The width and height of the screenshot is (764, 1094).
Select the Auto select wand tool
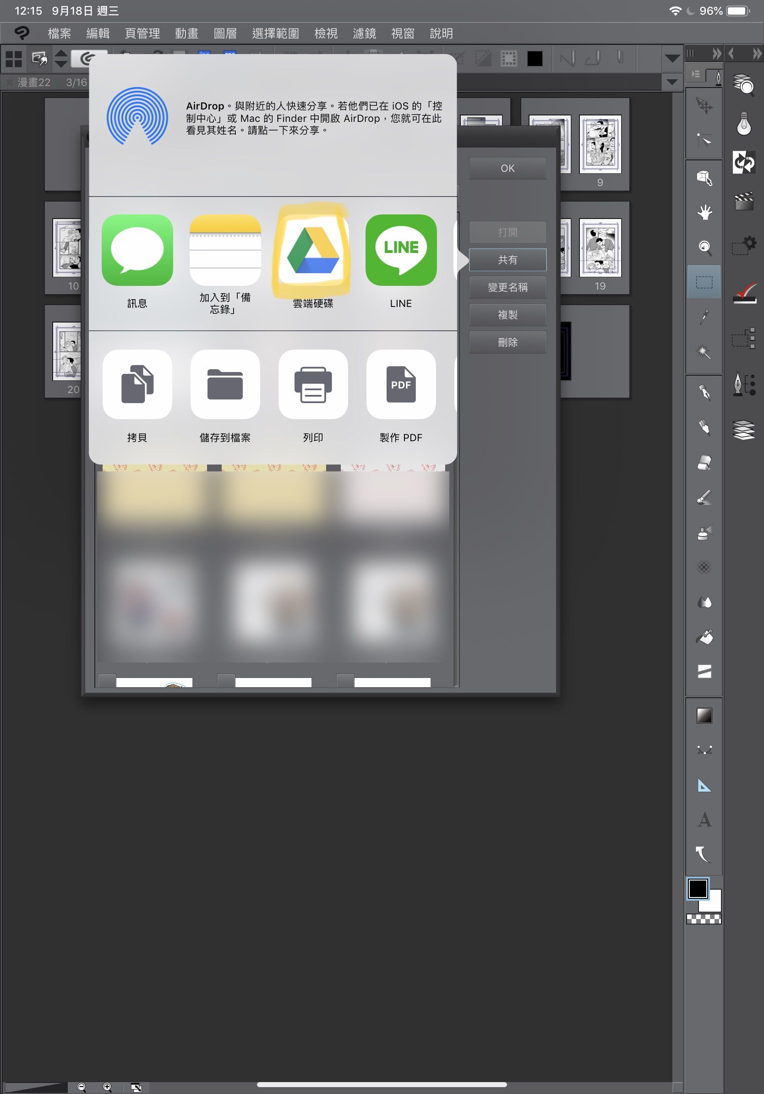pos(704,352)
